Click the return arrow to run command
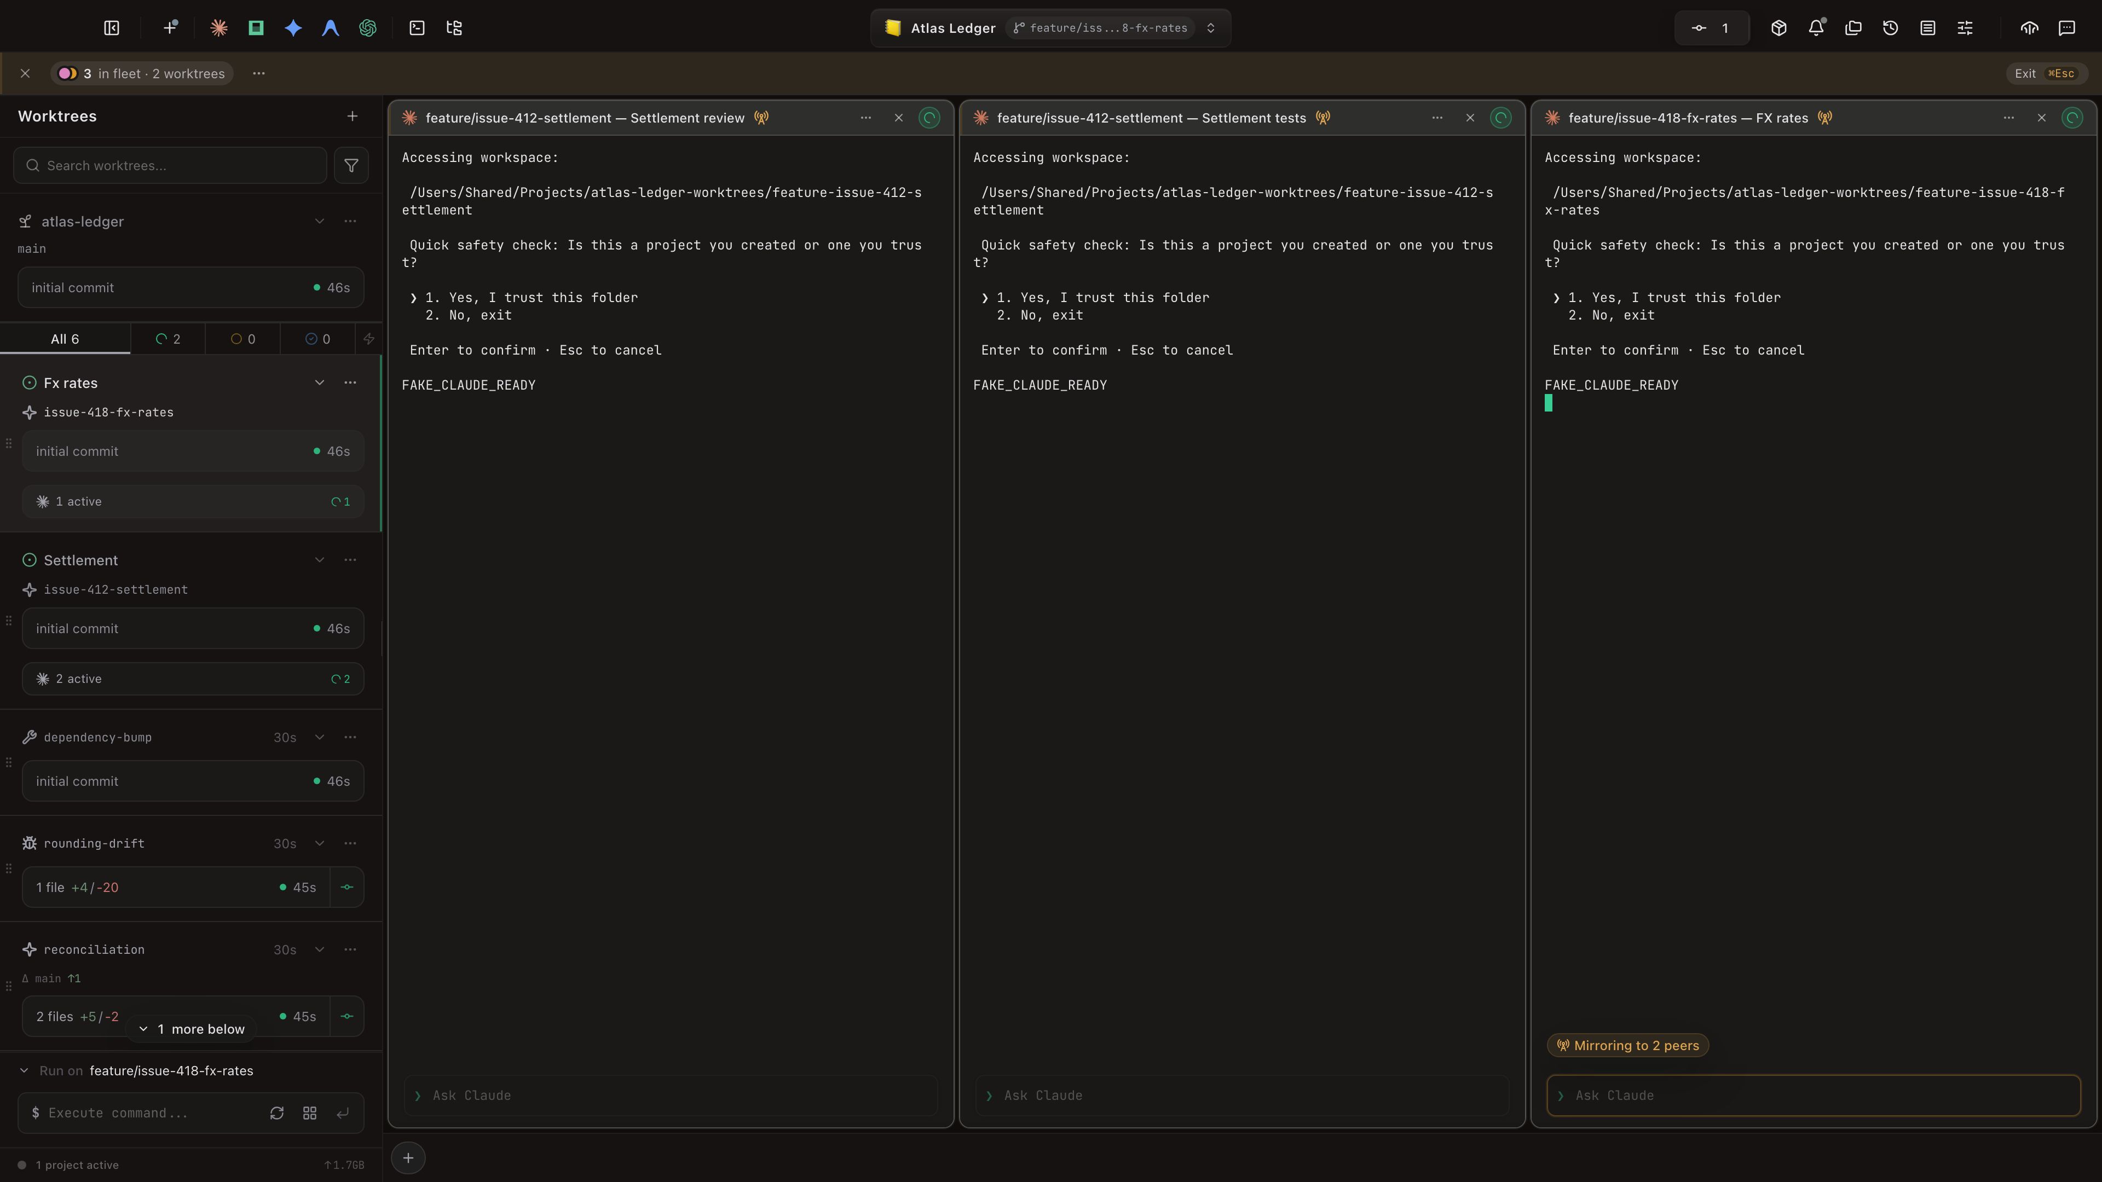 [x=343, y=1114]
